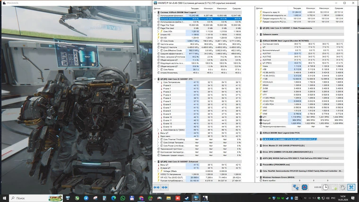The height and width of the screenshot is (202, 359).
Task: Click the HWiNFO taskbar icon
Action: click(x=196, y=198)
